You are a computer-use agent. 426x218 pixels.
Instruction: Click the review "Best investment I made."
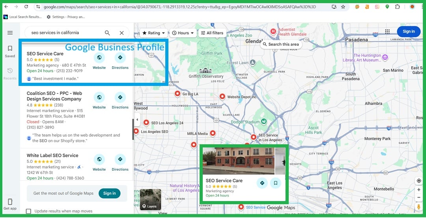click(x=56, y=79)
